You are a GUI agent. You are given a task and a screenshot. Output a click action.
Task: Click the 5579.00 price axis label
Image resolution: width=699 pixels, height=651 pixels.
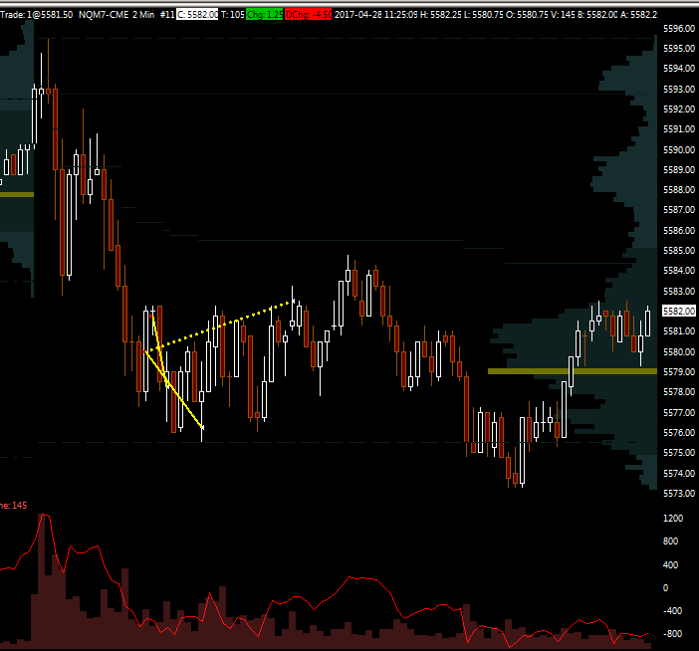coord(679,371)
